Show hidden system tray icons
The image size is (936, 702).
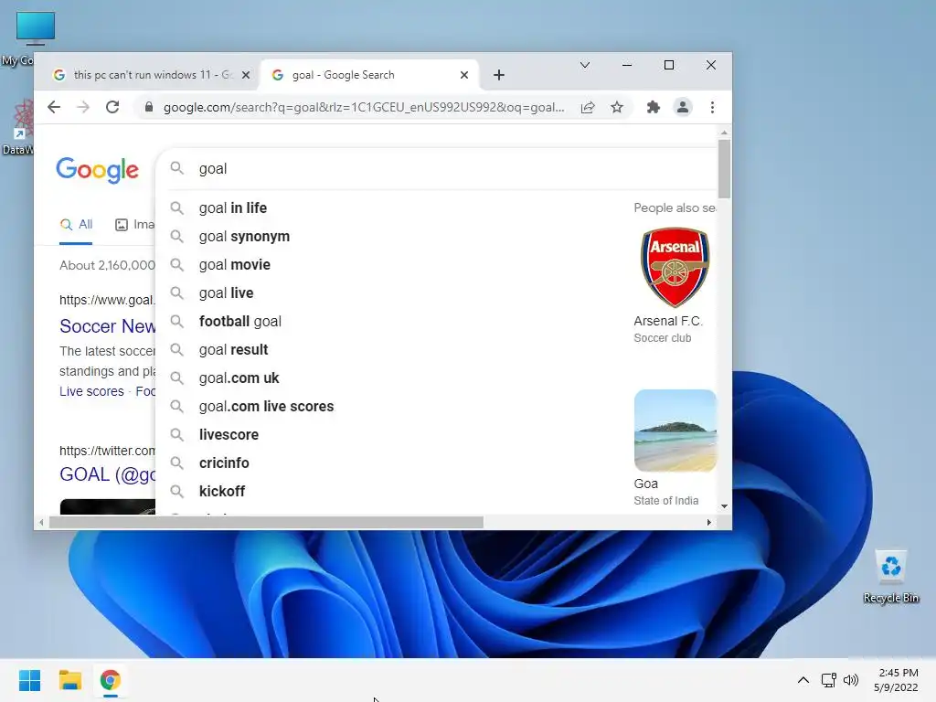[x=803, y=680]
